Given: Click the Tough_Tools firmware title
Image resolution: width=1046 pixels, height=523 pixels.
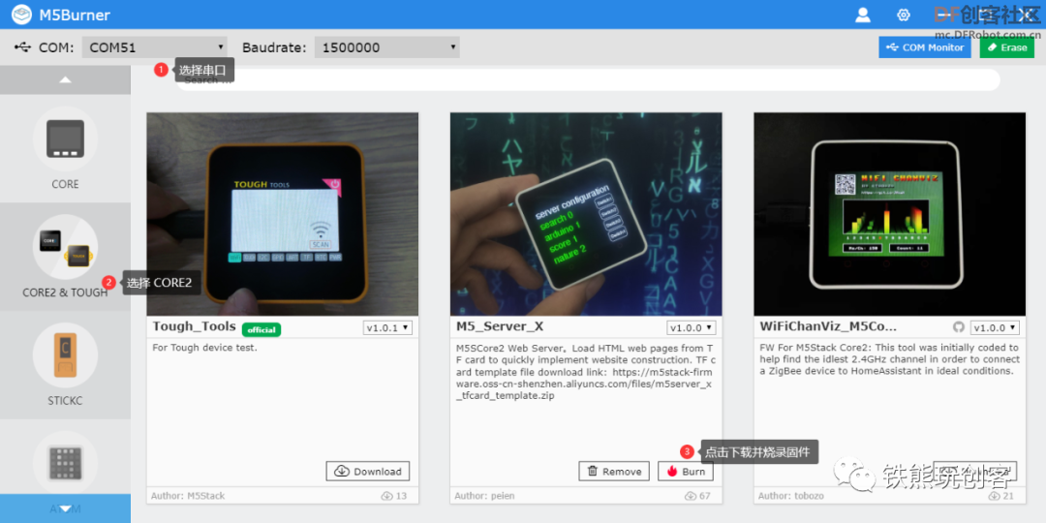Looking at the screenshot, I should point(194,327).
